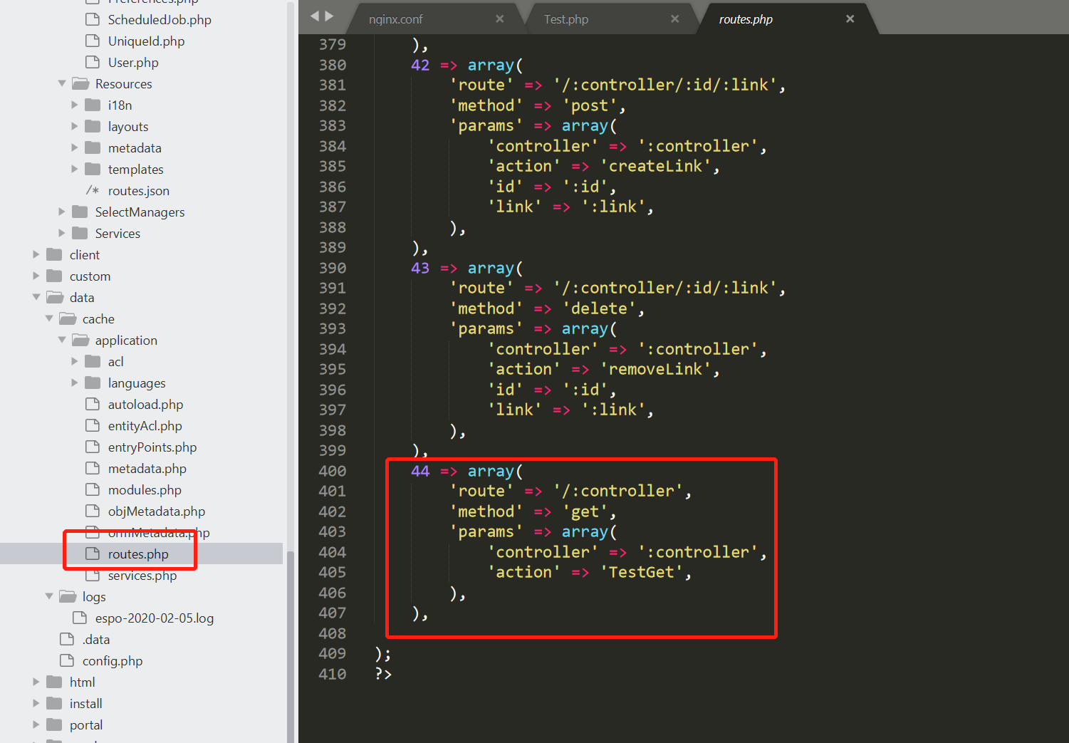The image size is (1069, 743).
Task: Click the folder icon beside templates
Action: pos(93,169)
